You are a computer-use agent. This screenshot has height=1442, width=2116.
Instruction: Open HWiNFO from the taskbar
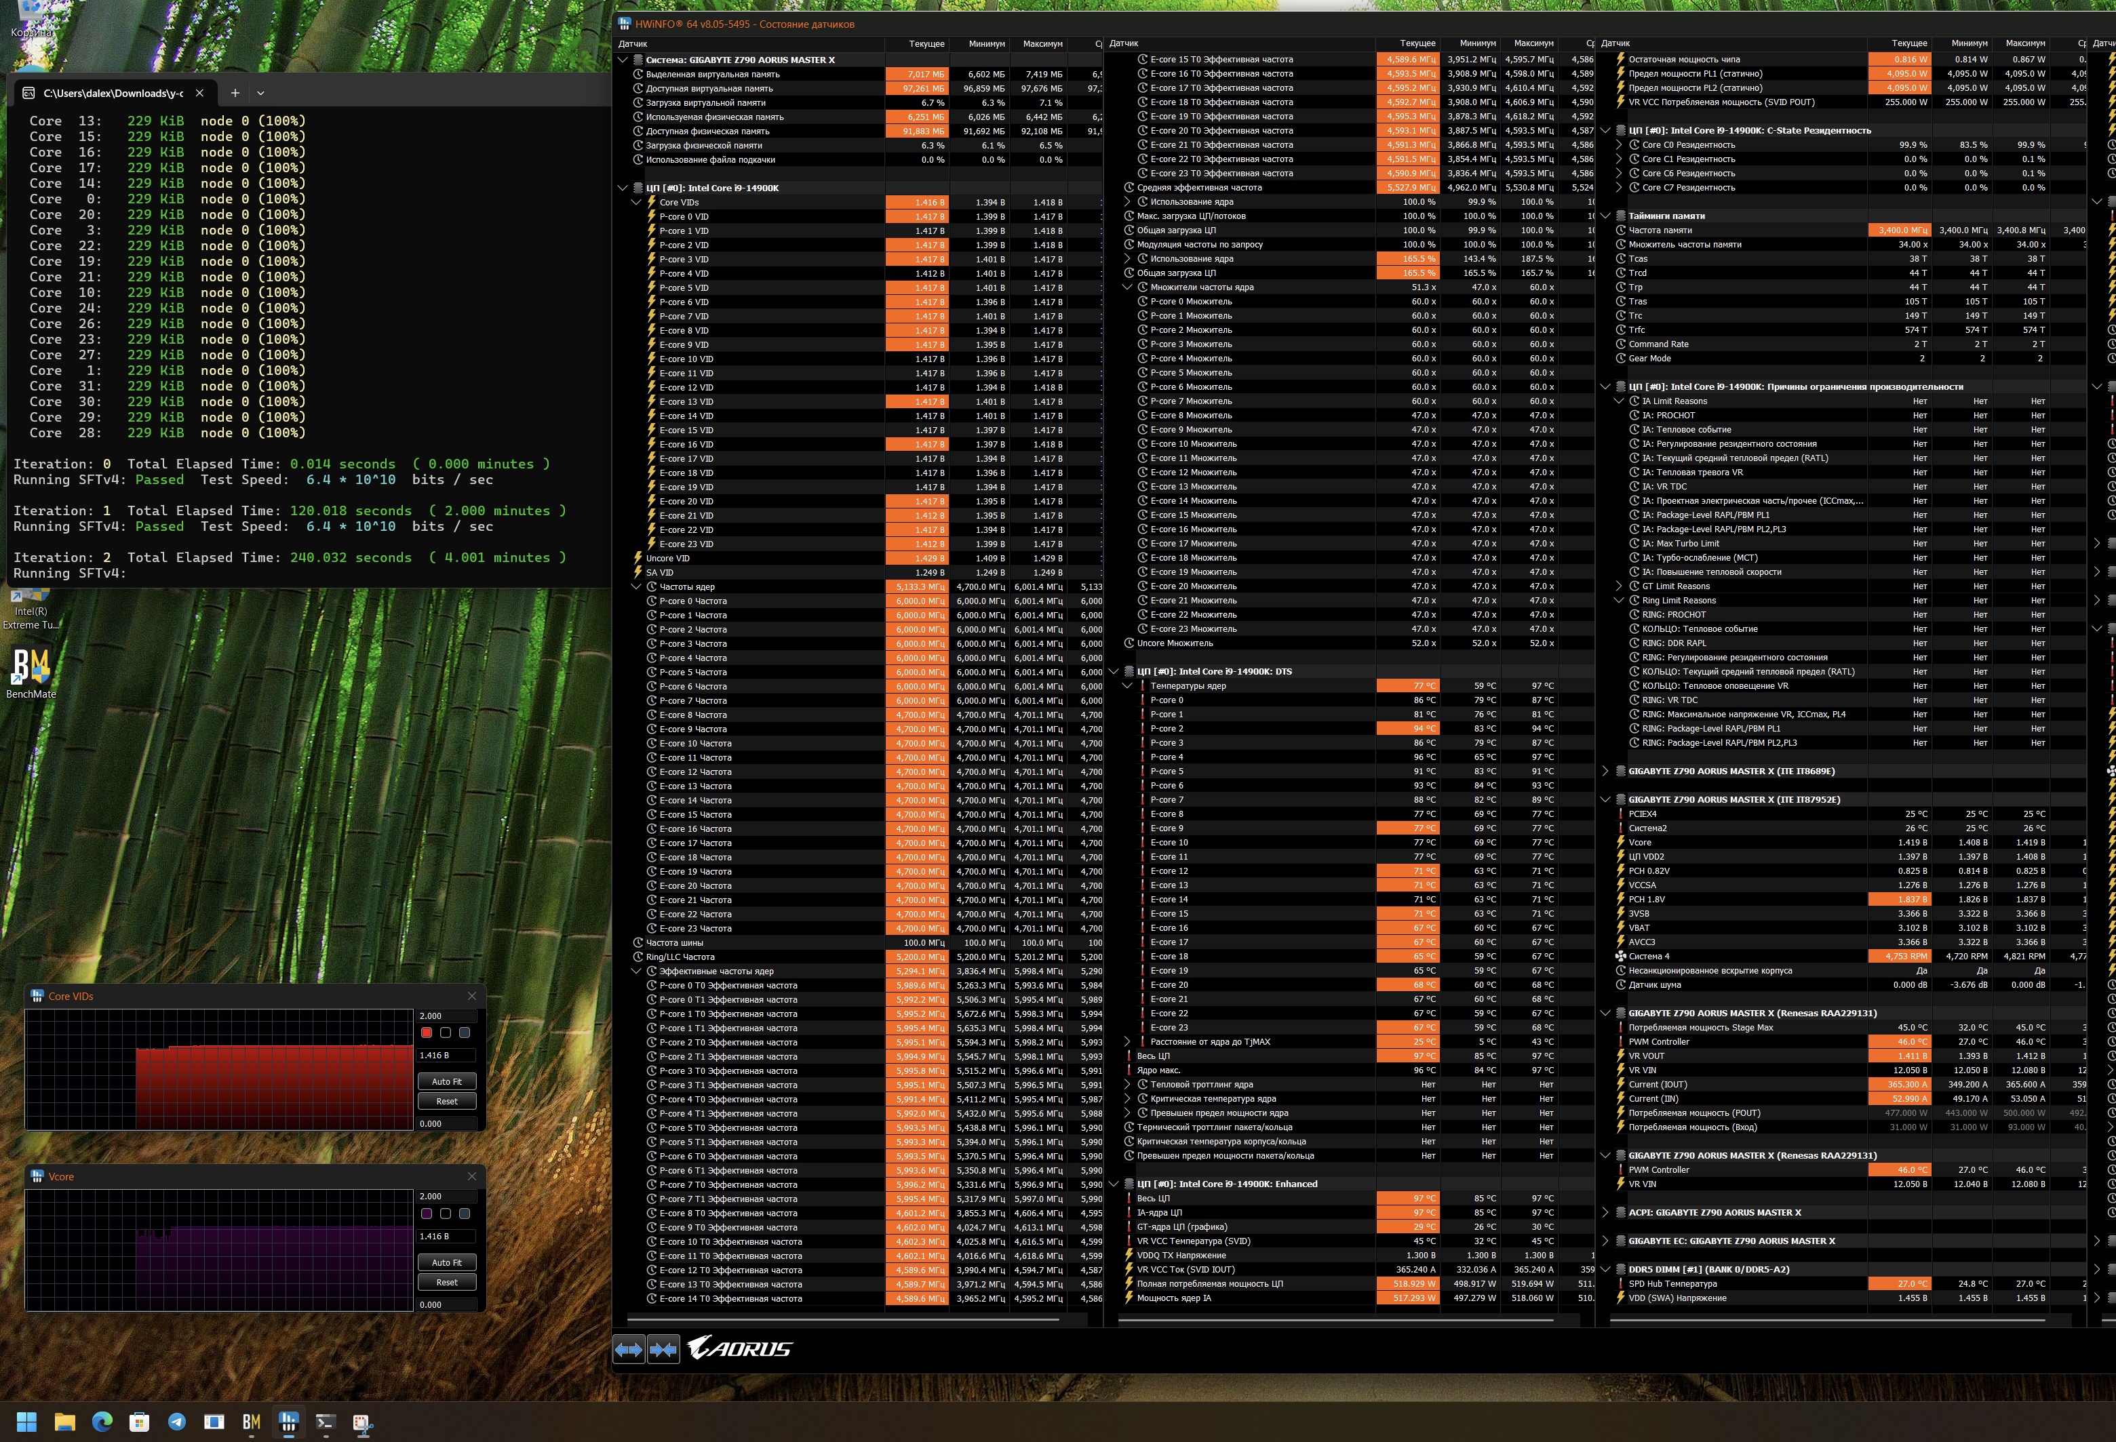pos(289,1422)
